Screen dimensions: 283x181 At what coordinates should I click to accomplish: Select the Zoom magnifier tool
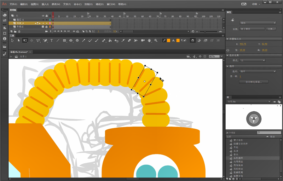tap(156, 40)
